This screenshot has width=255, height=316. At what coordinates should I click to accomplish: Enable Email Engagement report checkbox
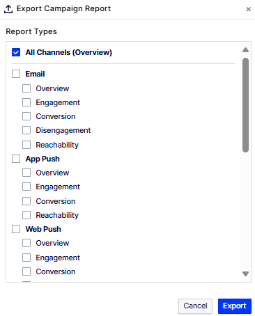(26, 102)
